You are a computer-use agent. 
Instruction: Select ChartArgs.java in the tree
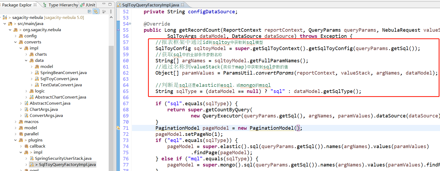pyautogui.click(x=44, y=109)
